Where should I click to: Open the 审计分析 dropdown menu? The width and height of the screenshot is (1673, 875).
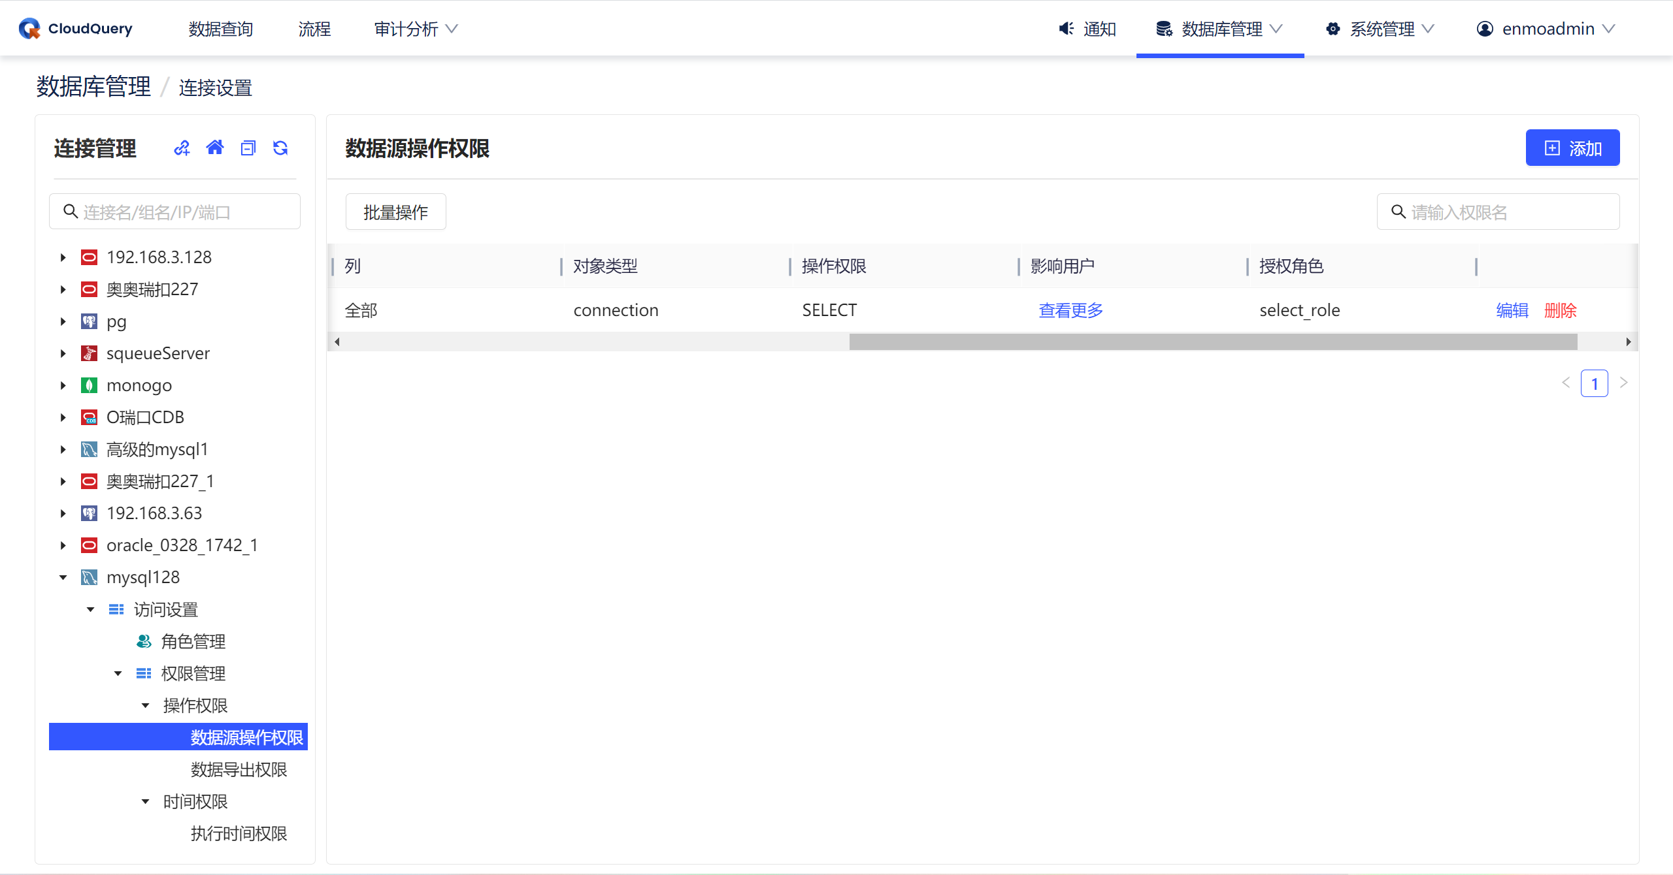point(416,29)
